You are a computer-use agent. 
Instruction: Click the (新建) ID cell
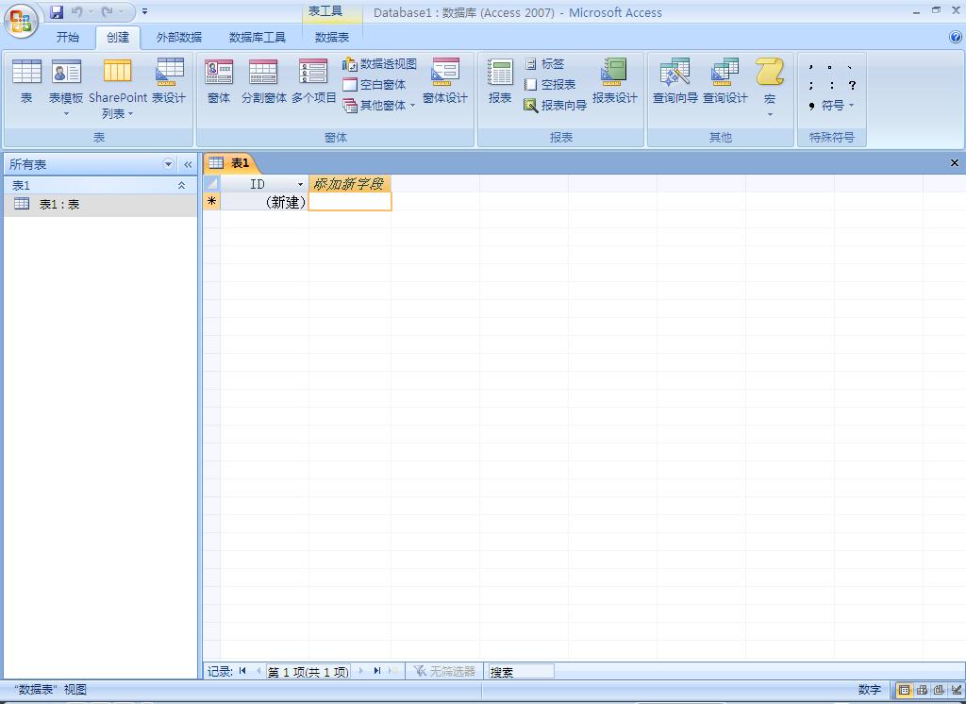tap(264, 202)
